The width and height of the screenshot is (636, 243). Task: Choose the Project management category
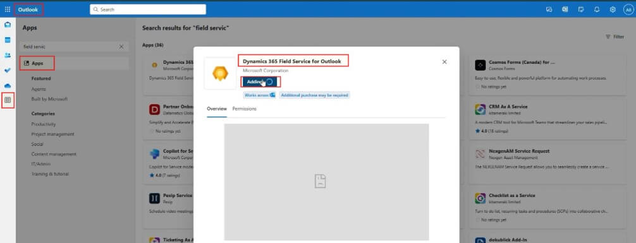tap(52, 134)
